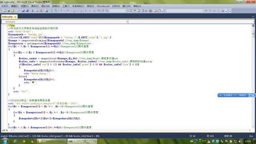This screenshot has width=256, height=144.
Task: Open the 调试(D) menu
Action: tap(35, 6)
